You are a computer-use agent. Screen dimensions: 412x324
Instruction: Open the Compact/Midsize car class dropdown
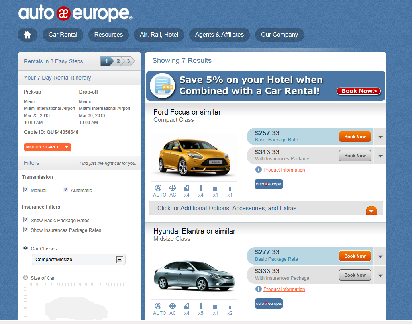[x=78, y=260]
